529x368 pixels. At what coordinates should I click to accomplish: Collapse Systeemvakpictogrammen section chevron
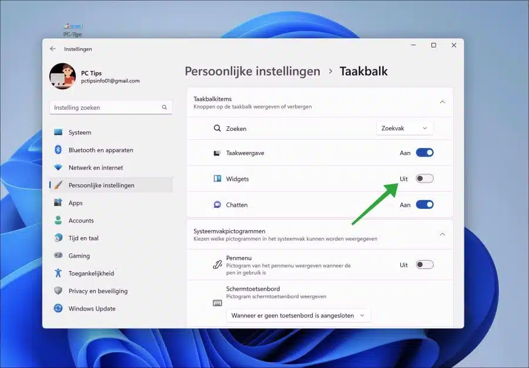pyautogui.click(x=442, y=234)
